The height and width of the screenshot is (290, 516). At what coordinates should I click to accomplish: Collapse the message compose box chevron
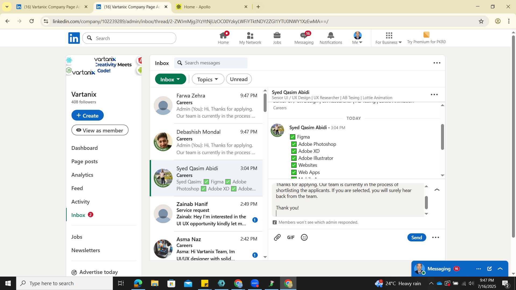(437, 190)
